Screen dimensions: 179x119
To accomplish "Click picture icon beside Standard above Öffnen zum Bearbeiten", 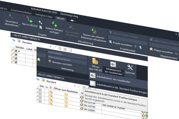I will coord(43,80).
